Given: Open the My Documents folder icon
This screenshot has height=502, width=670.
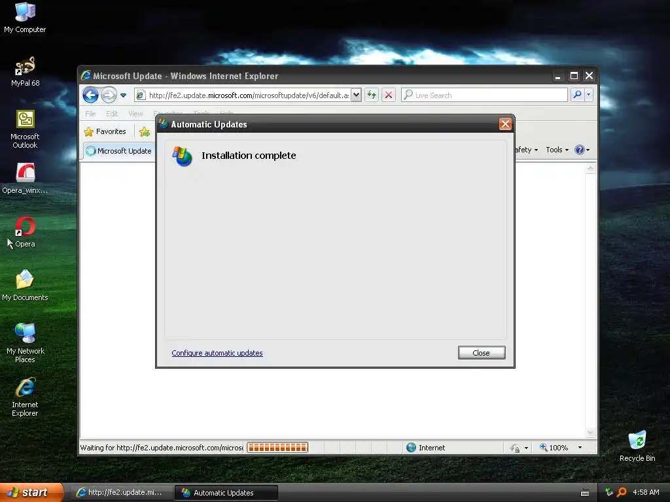Looking at the screenshot, I should point(25,285).
